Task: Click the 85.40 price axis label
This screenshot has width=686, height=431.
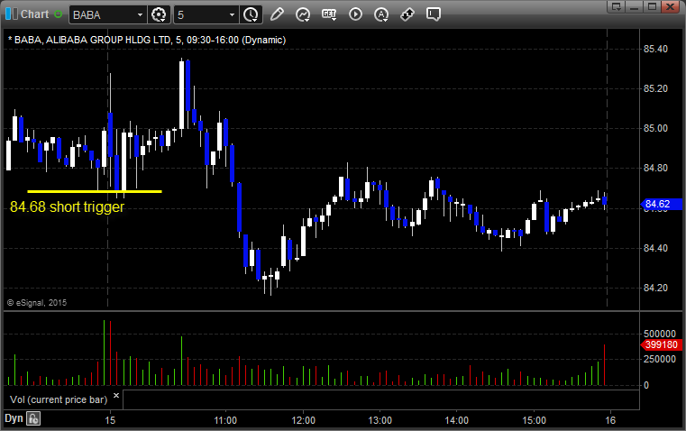Action: tap(655, 49)
